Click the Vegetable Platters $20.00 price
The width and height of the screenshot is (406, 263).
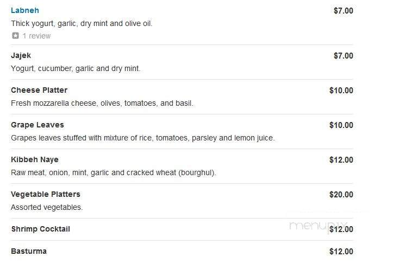(x=341, y=195)
